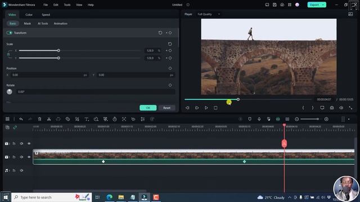The height and width of the screenshot is (202, 360).
Task: Toggle the Transform switch
Action: click(10, 33)
